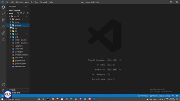The height and width of the screenshot is (101, 180).
Task: Click the VS Code logo in title bar
Action: 3,2
